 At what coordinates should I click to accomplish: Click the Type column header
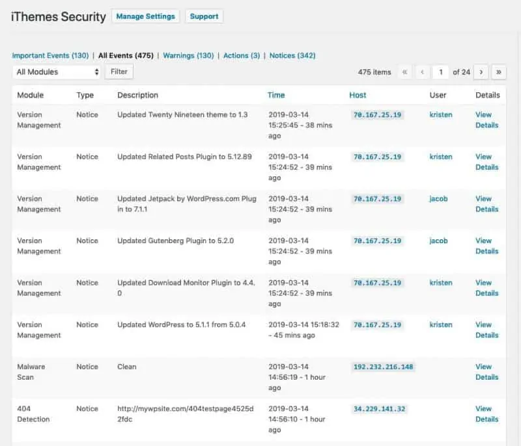click(85, 95)
